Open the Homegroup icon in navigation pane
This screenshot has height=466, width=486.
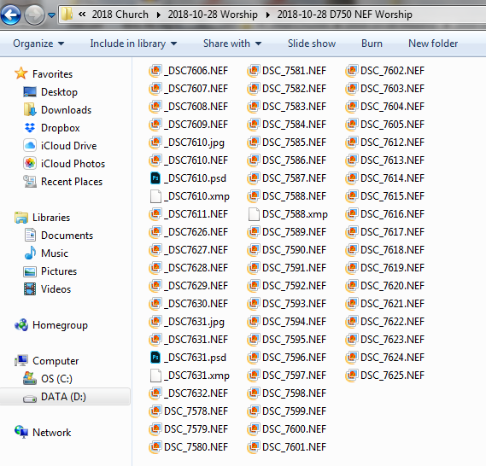(21, 325)
